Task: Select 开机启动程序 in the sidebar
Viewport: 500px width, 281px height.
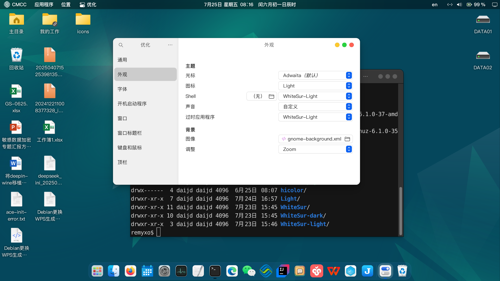Action: tap(146, 104)
